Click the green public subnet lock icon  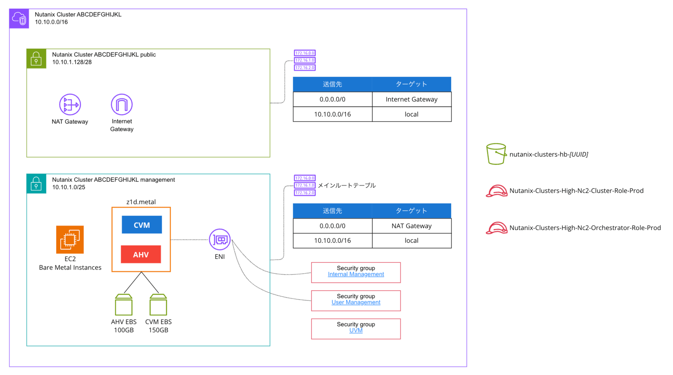click(36, 59)
